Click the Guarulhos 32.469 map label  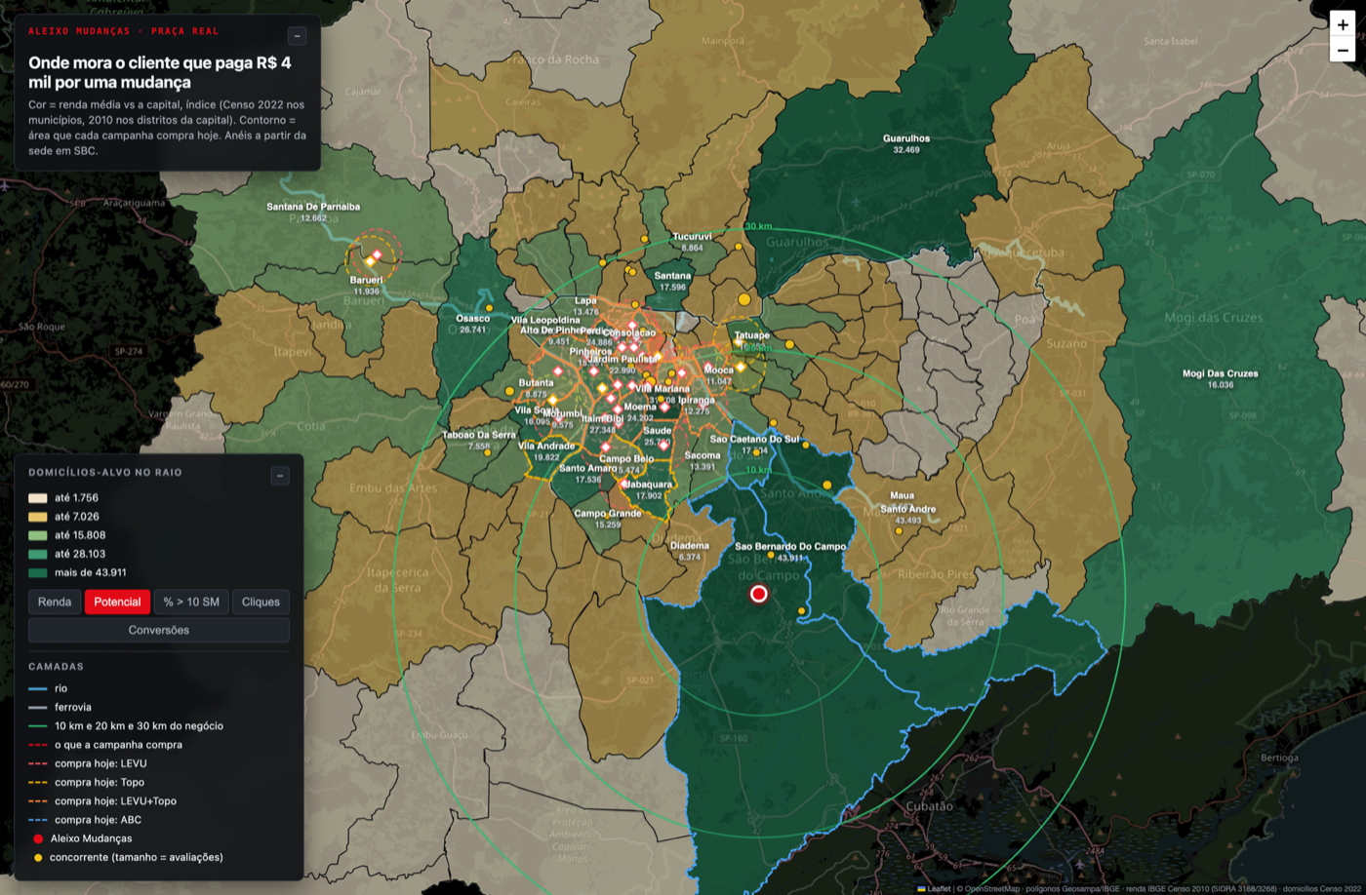pyautogui.click(x=906, y=144)
